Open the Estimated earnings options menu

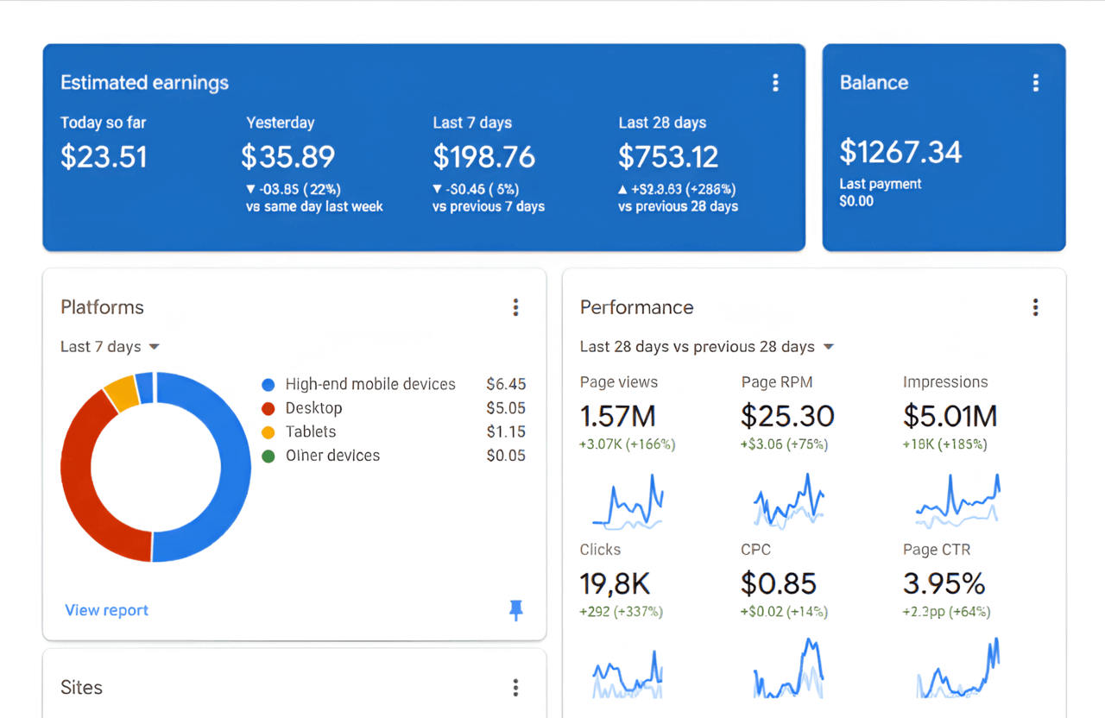[775, 82]
